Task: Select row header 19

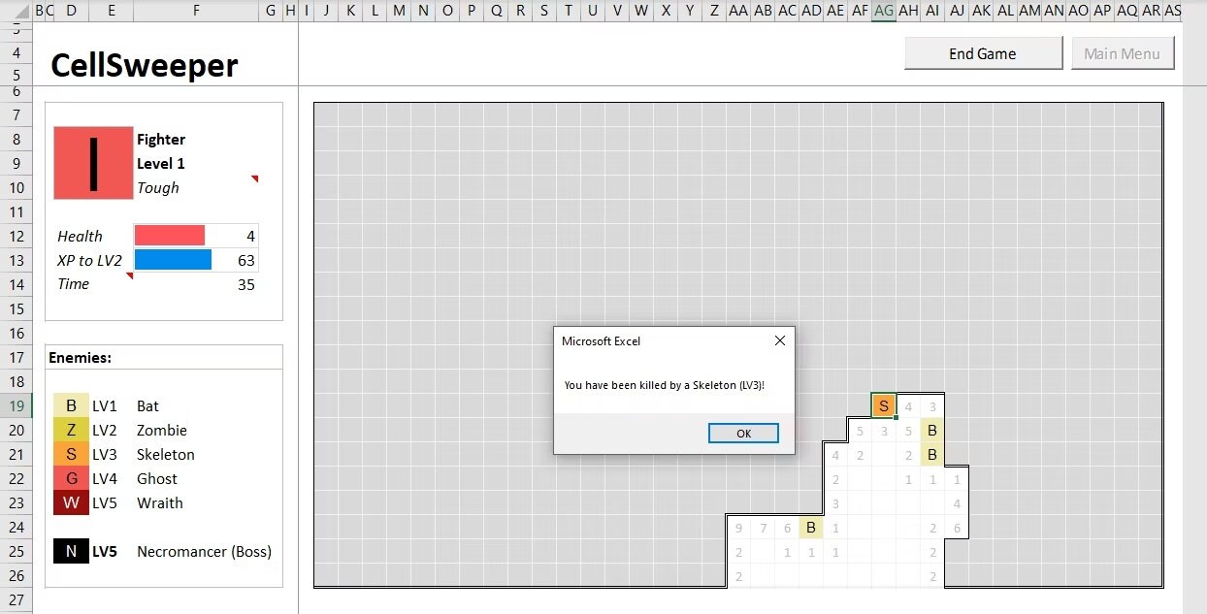Action: tap(16, 405)
